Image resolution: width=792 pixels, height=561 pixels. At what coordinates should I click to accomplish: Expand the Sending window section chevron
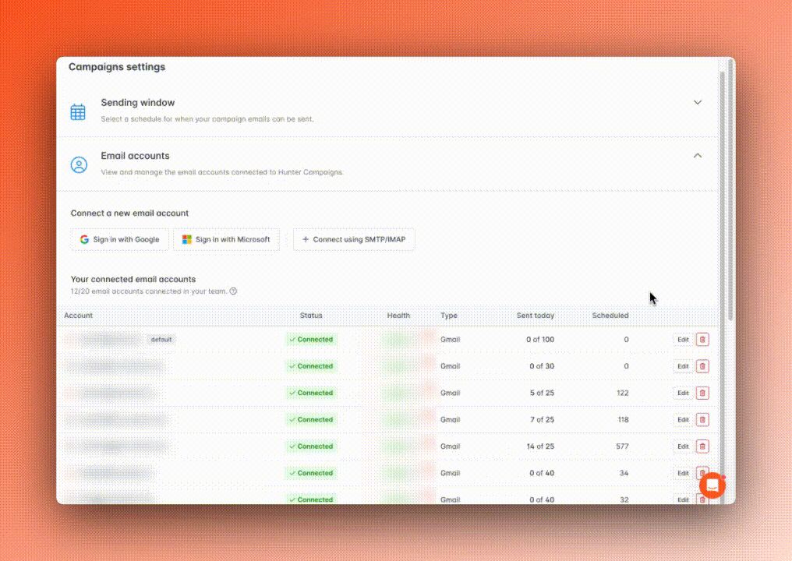point(698,103)
